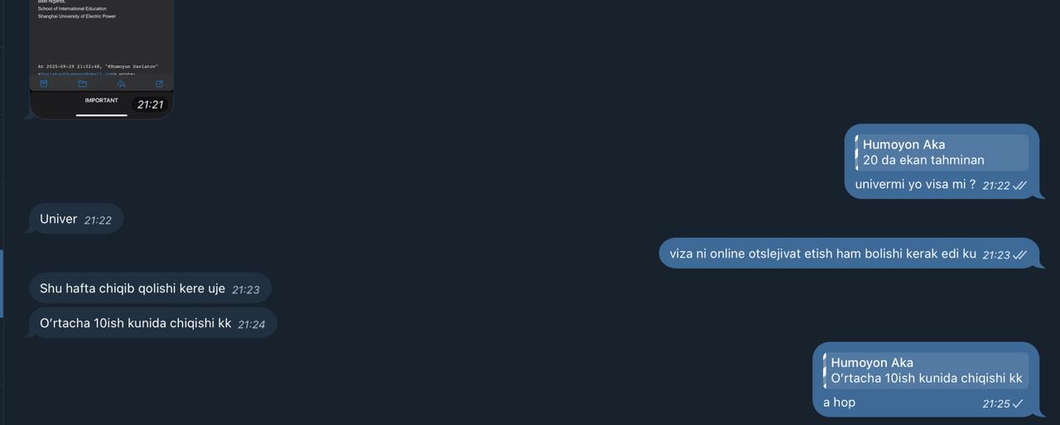Click the archive icon in screenshot toolbar

click(44, 84)
